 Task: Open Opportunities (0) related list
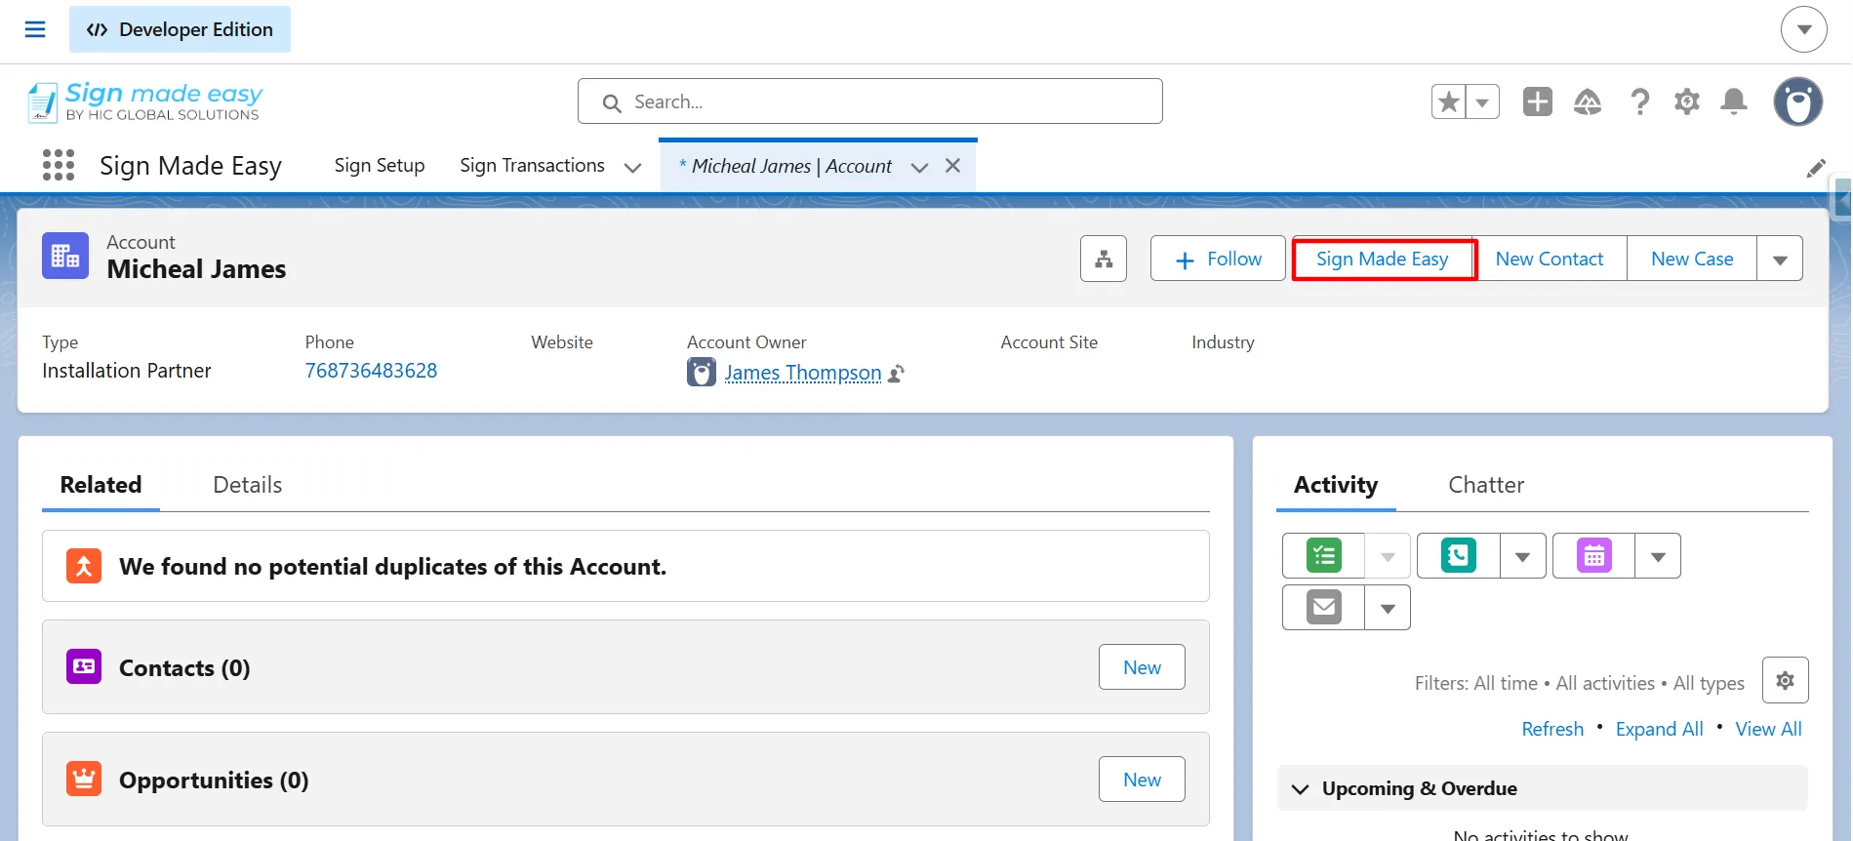214,781
